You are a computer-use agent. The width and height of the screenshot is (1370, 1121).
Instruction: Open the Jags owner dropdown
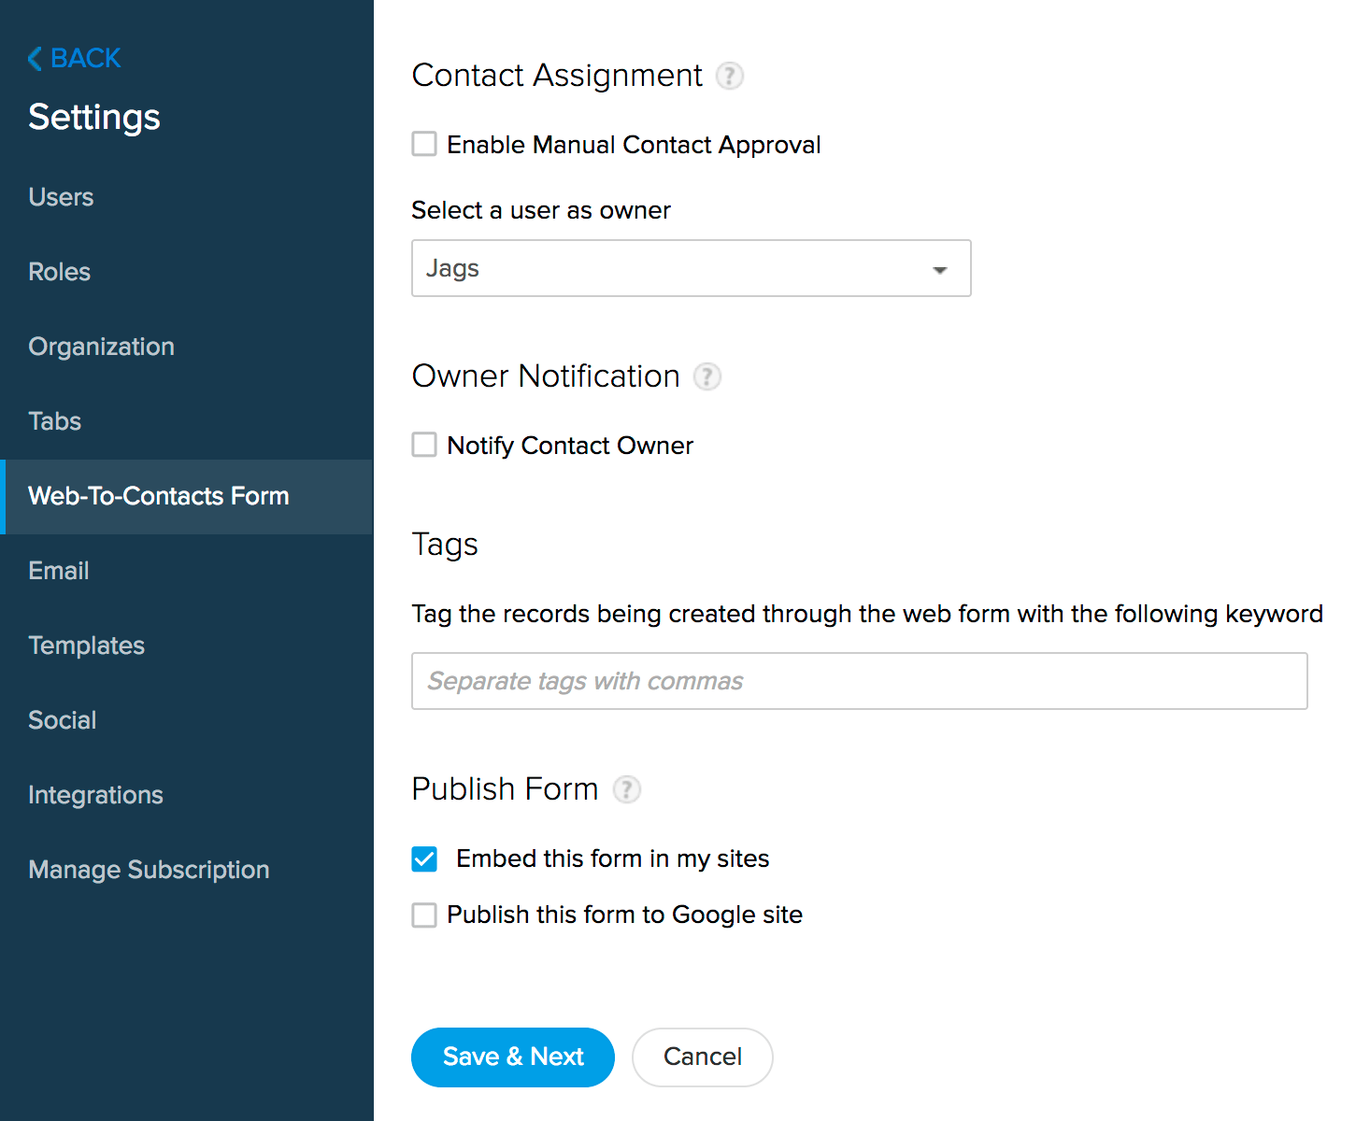pyautogui.click(x=691, y=268)
